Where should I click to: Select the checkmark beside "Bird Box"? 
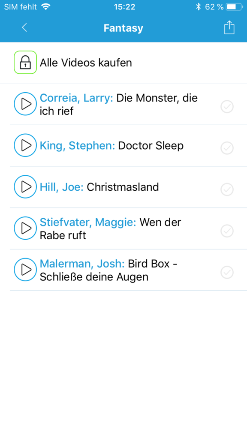pyautogui.click(x=227, y=272)
